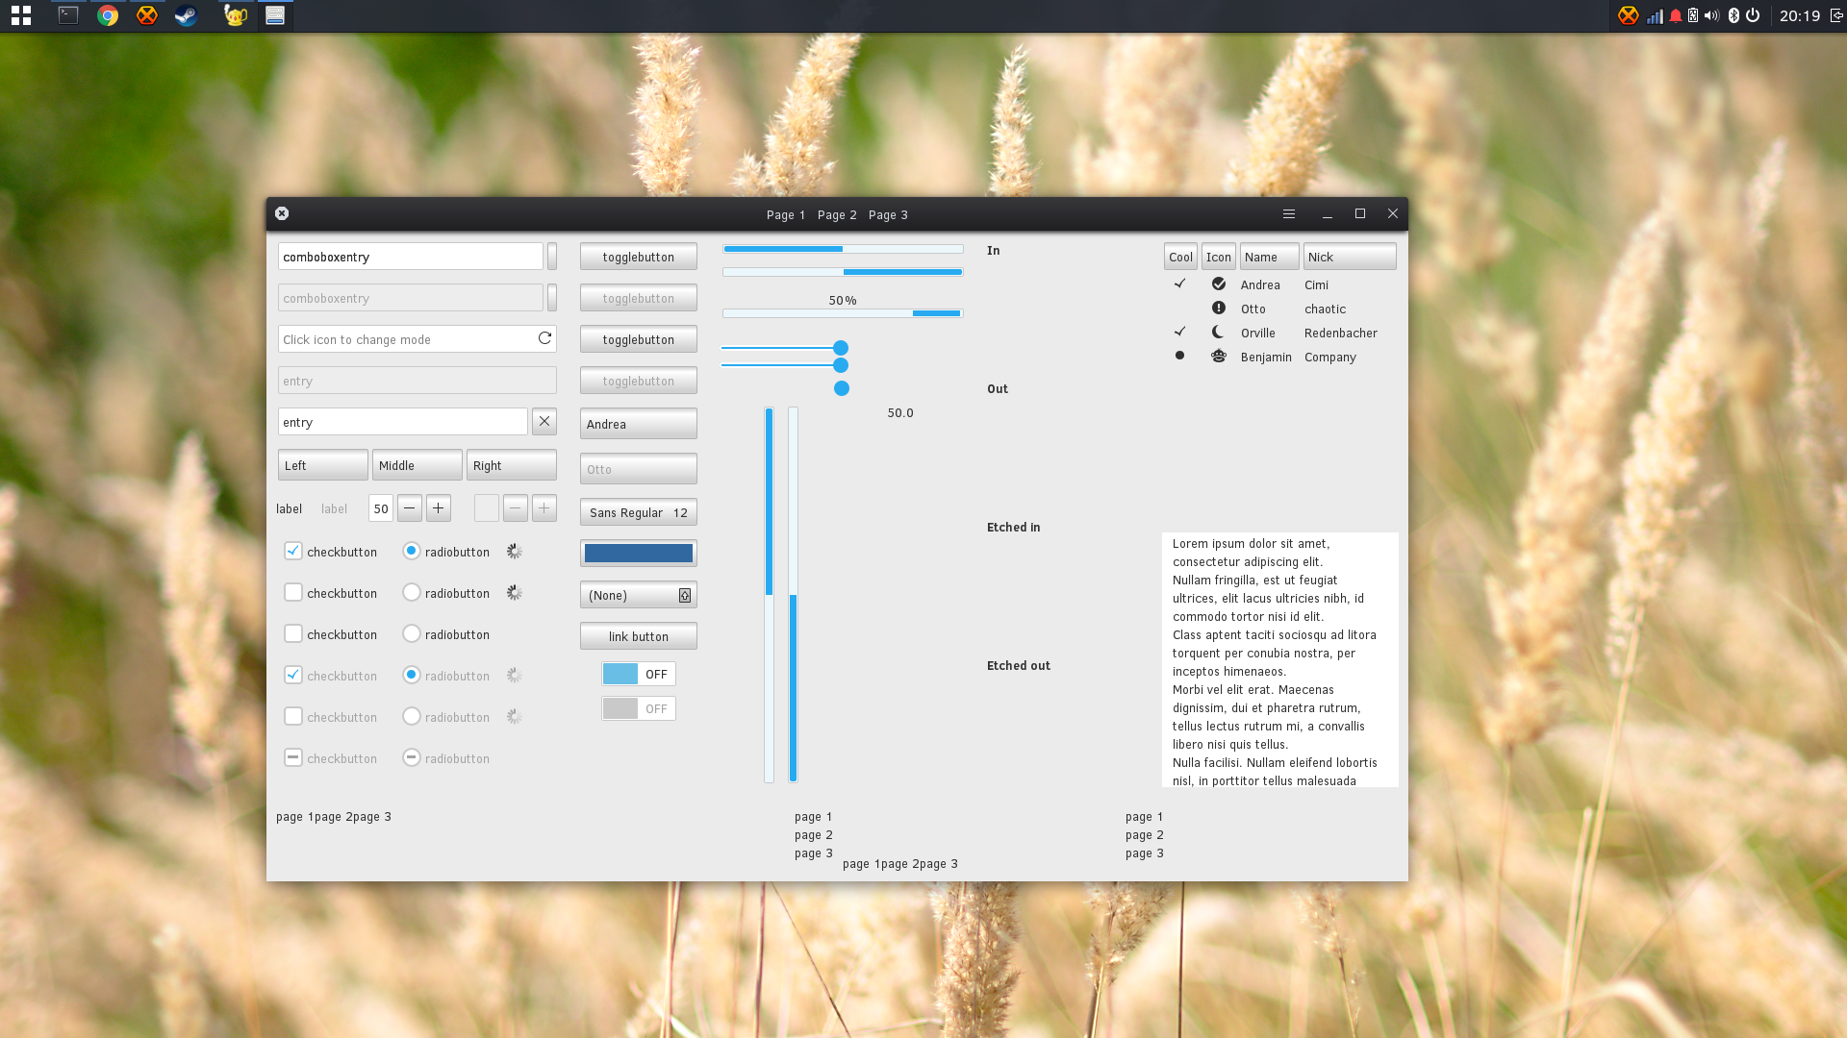Open the applications grid menu icon
Screen dimensions: 1847x1038
[21, 15]
